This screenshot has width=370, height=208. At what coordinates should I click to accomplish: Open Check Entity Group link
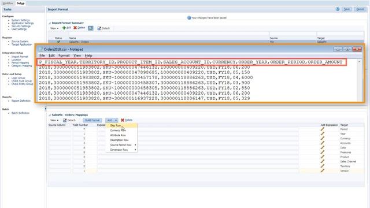point(22,84)
